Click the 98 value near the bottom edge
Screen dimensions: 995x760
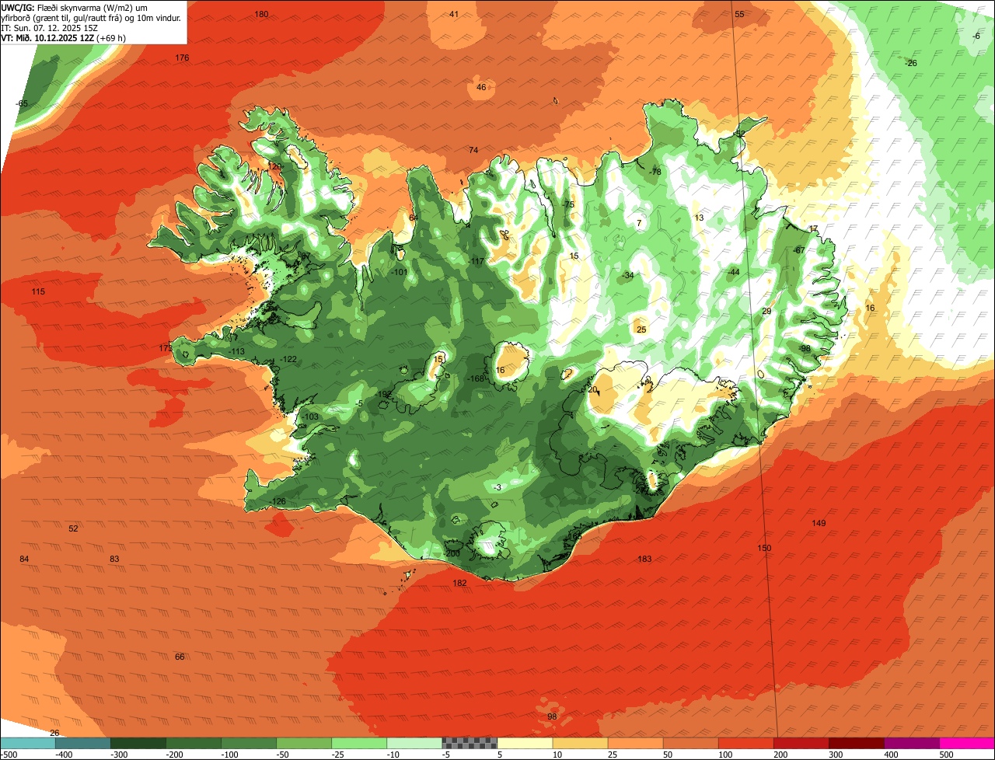pyautogui.click(x=552, y=716)
